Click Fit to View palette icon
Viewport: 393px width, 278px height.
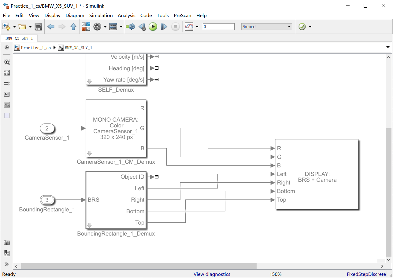tap(7, 73)
